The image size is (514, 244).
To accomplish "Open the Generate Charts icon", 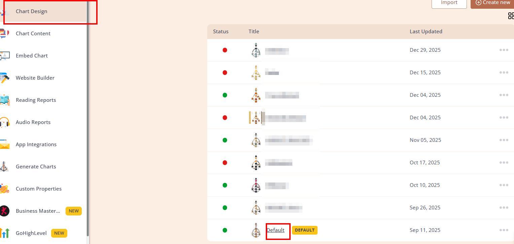I will pyautogui.click(x=4, y=167).
